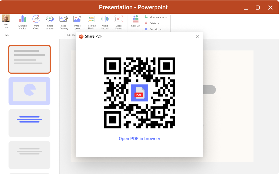Add a Video Upload activity

[x=119, y=23]
